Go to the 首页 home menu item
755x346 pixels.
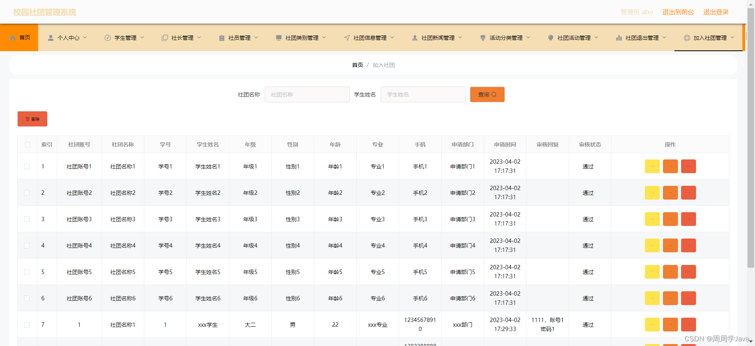point(19,37)
